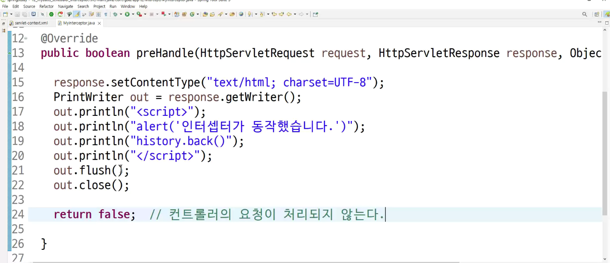
Task: Open the Source menu
Action: click(x=29, y=6)
